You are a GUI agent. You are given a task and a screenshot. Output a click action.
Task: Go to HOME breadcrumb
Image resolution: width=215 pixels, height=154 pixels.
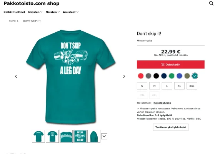click(12, 21)
